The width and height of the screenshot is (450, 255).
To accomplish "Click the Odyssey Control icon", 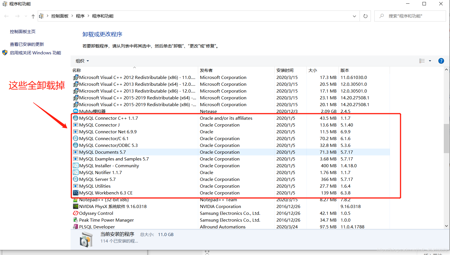I will click(75, 213).
